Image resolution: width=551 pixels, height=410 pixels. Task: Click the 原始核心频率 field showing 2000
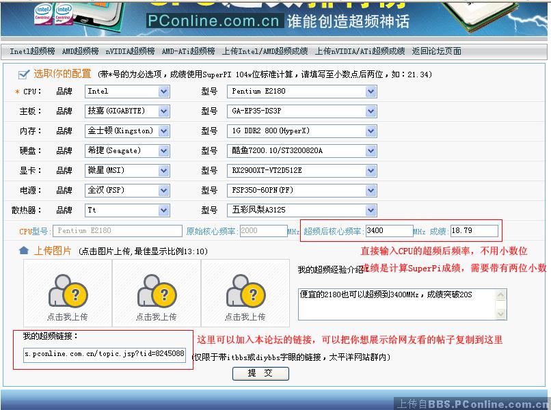pos(264,231)
